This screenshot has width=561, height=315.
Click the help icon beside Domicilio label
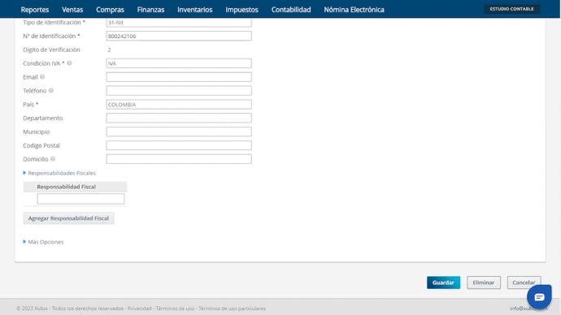click(53, 159)
